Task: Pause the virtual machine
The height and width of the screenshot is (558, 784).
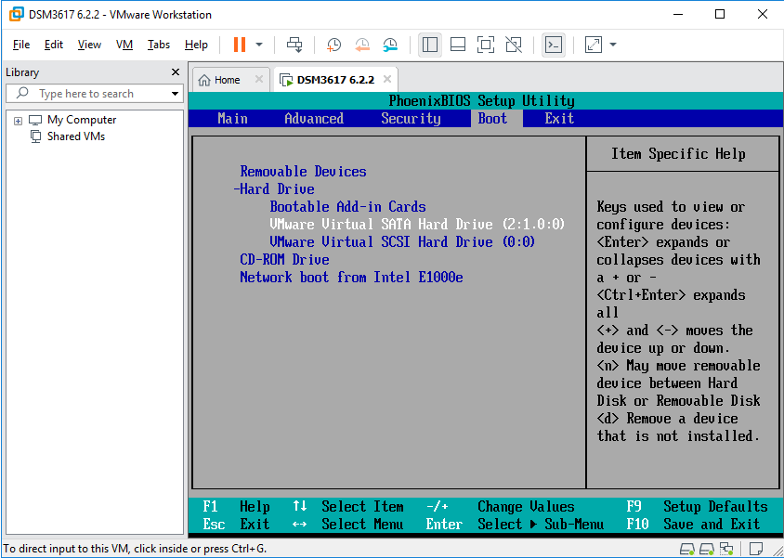Action: click(240, 45)
